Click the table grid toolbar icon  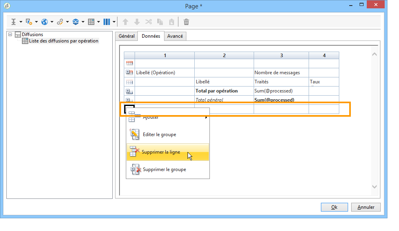coord(91,22)
